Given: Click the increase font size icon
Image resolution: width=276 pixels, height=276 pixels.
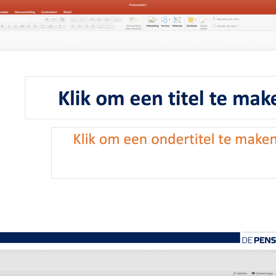Looking at the screenshot, I should 48,19.
